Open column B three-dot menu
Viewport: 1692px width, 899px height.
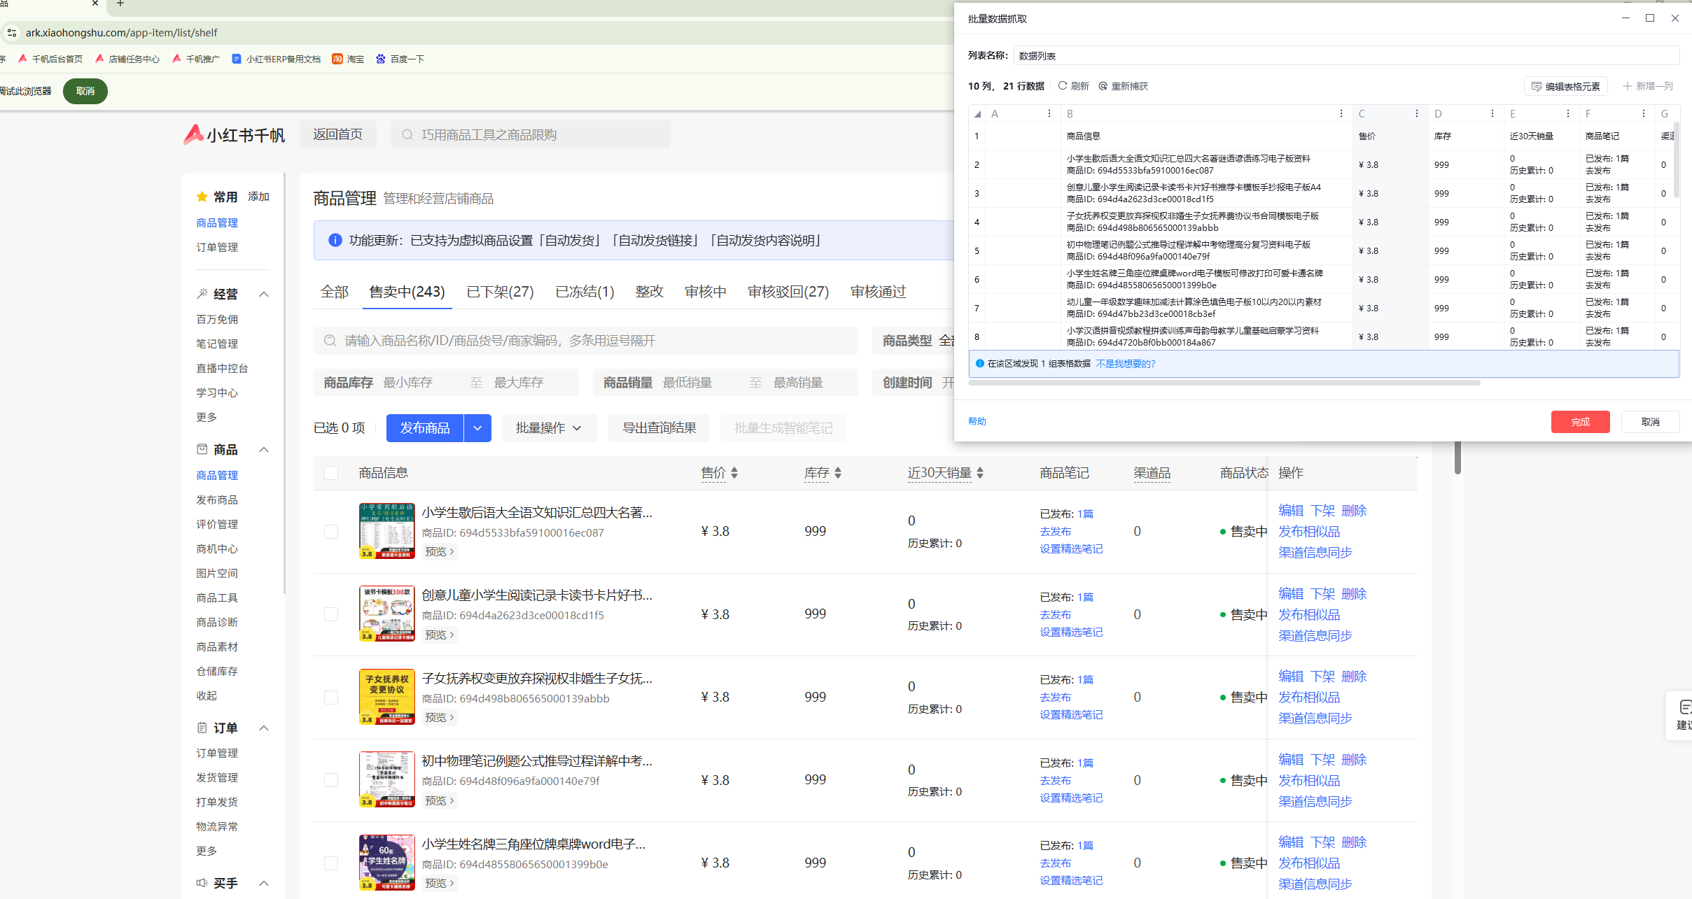pyautogui.click(x=1341, y=113)
